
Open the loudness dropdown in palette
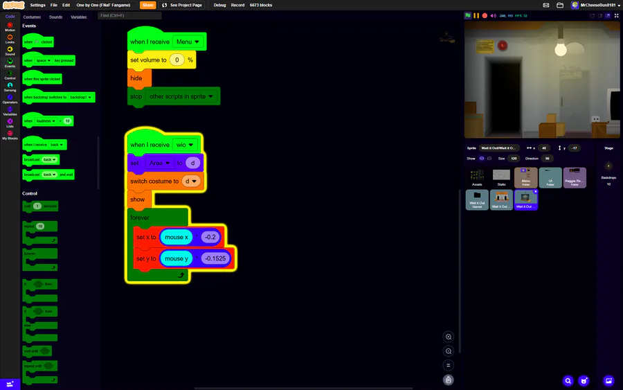(46, 121)
